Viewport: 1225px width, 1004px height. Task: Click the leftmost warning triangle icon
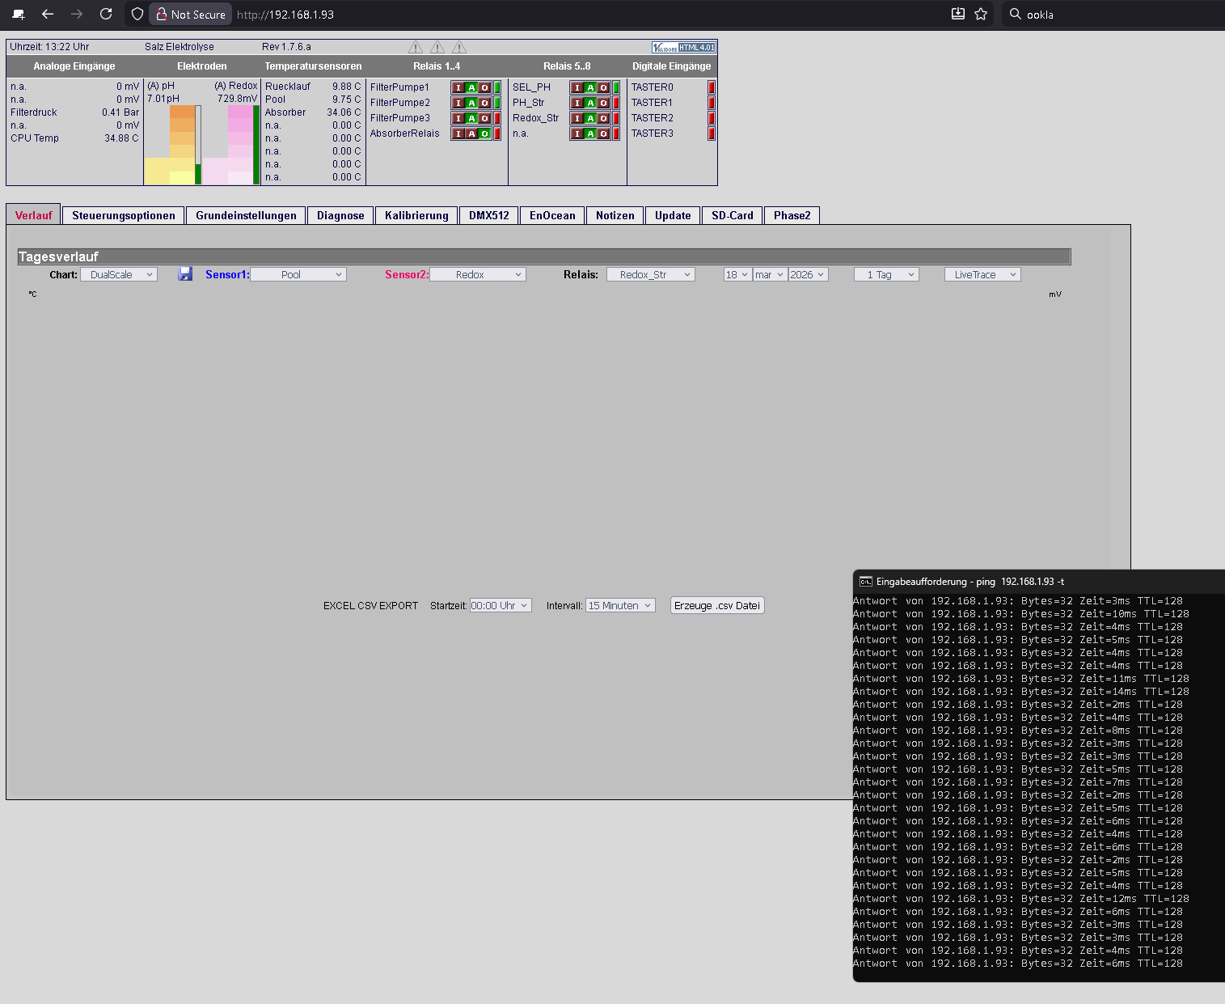coord(416,47)
